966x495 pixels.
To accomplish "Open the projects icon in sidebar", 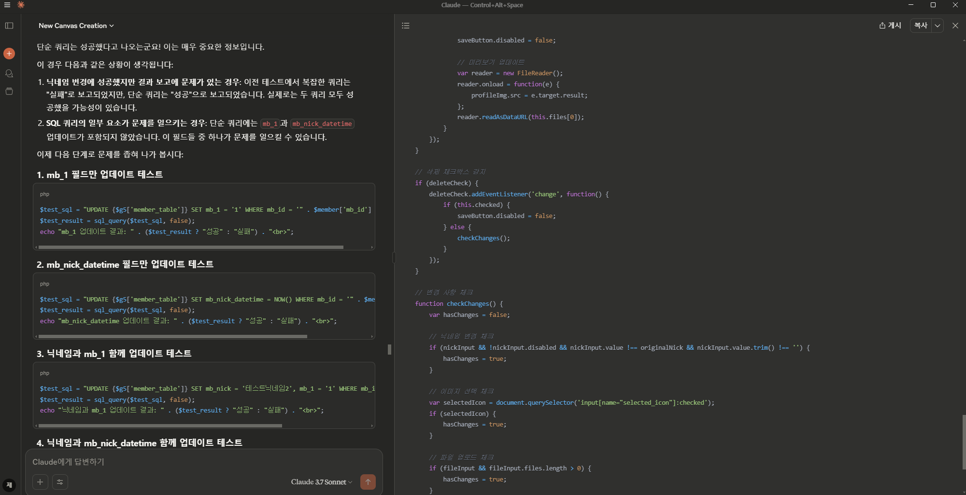I will pos(9,91).
